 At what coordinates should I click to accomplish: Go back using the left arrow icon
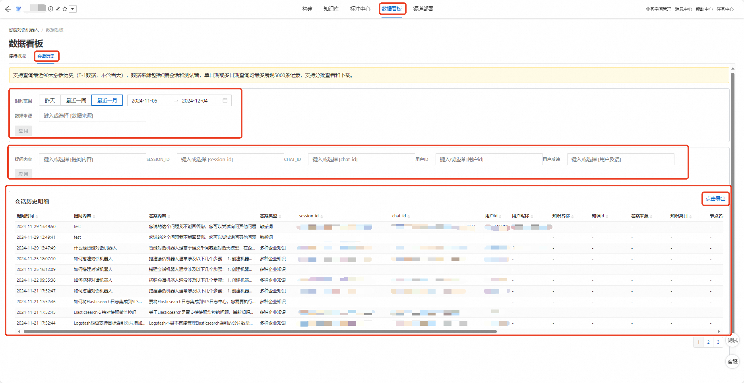(x=8, y=9)
